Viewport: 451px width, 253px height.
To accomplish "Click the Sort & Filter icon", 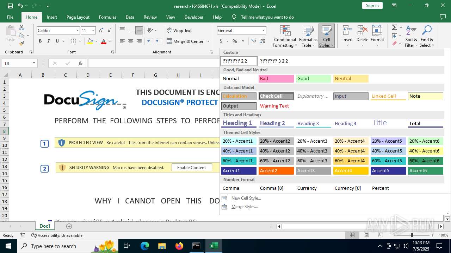I will (411, 31).
